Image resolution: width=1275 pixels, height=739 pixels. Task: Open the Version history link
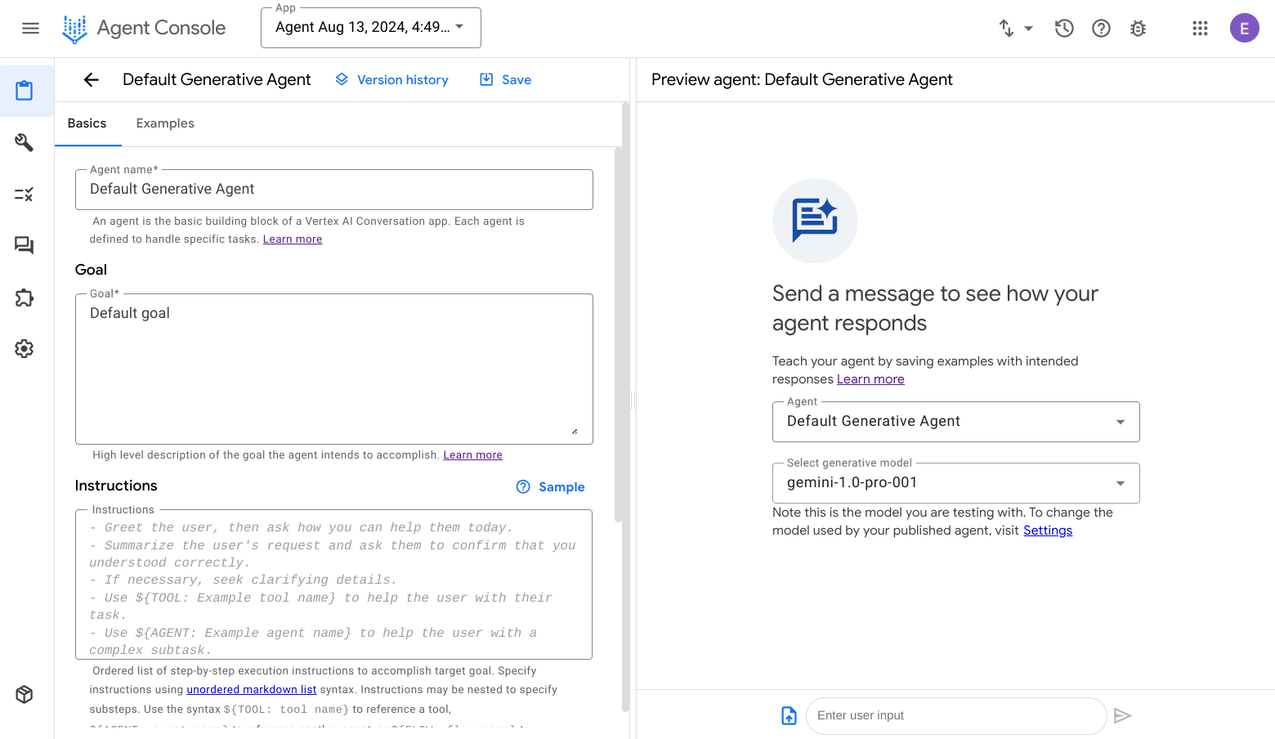(392, 80)
